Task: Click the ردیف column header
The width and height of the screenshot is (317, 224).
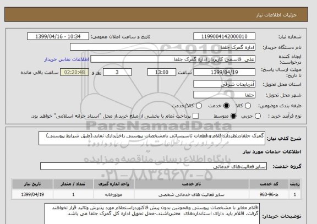Action: (x=295, y=184)
